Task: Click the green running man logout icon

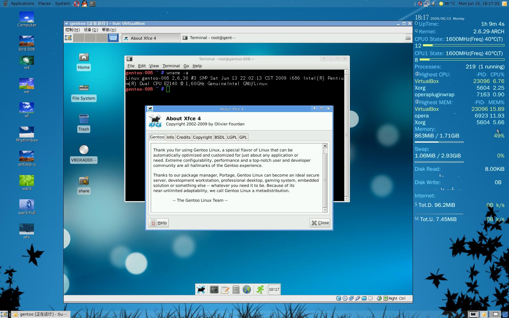Action: [x=260, y=290]
